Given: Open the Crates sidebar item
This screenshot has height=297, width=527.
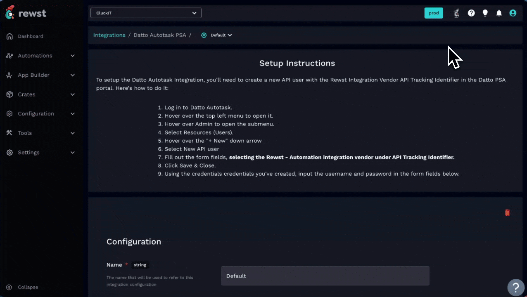Looking at the screenshot, I should [26, 94].
